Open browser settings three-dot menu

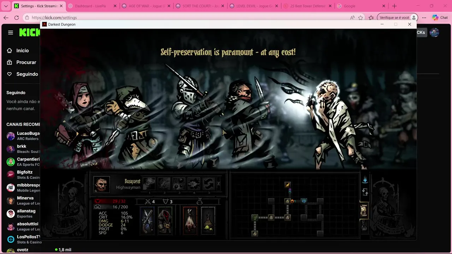pos(424,18)
